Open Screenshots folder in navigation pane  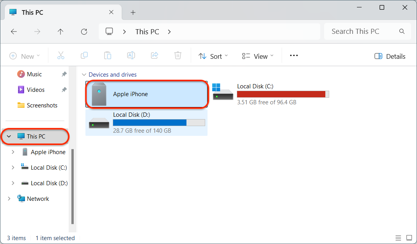[42, 105]
